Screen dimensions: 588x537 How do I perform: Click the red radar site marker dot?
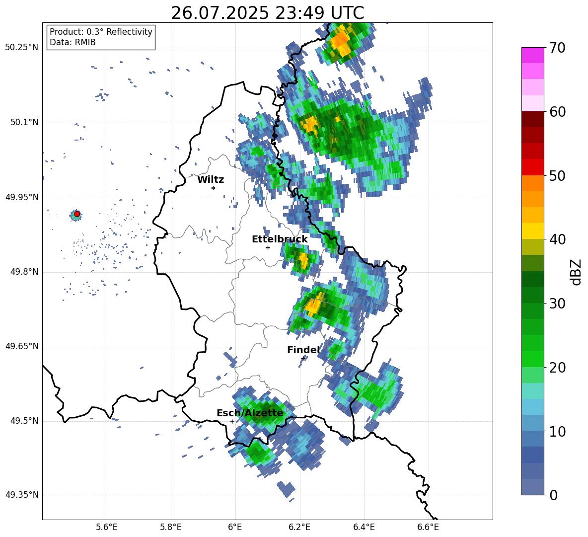pyautogui.click(x=77, y=214)
